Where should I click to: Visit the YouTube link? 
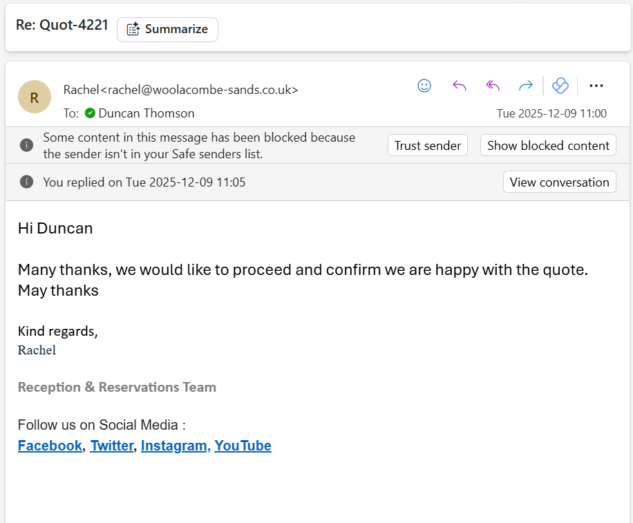[x=243, y=446]
